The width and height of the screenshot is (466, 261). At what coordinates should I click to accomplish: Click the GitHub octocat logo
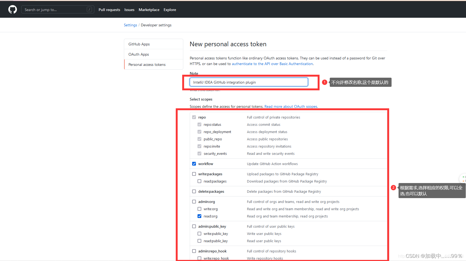(12, 9)
